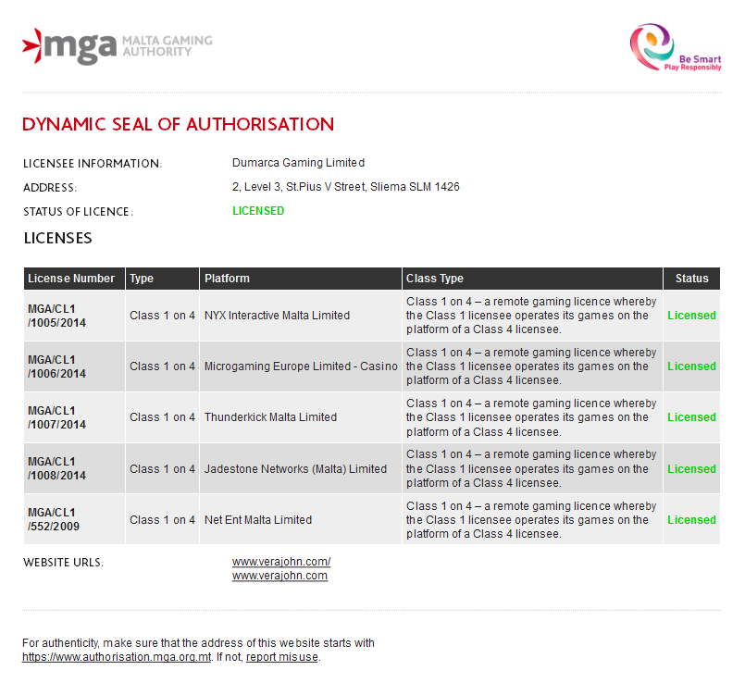This screenshot has height=683, width=745.
Task: Click the Licensed status in the Jadestone row
Action: pyautogui.click(x=691, y=468)
